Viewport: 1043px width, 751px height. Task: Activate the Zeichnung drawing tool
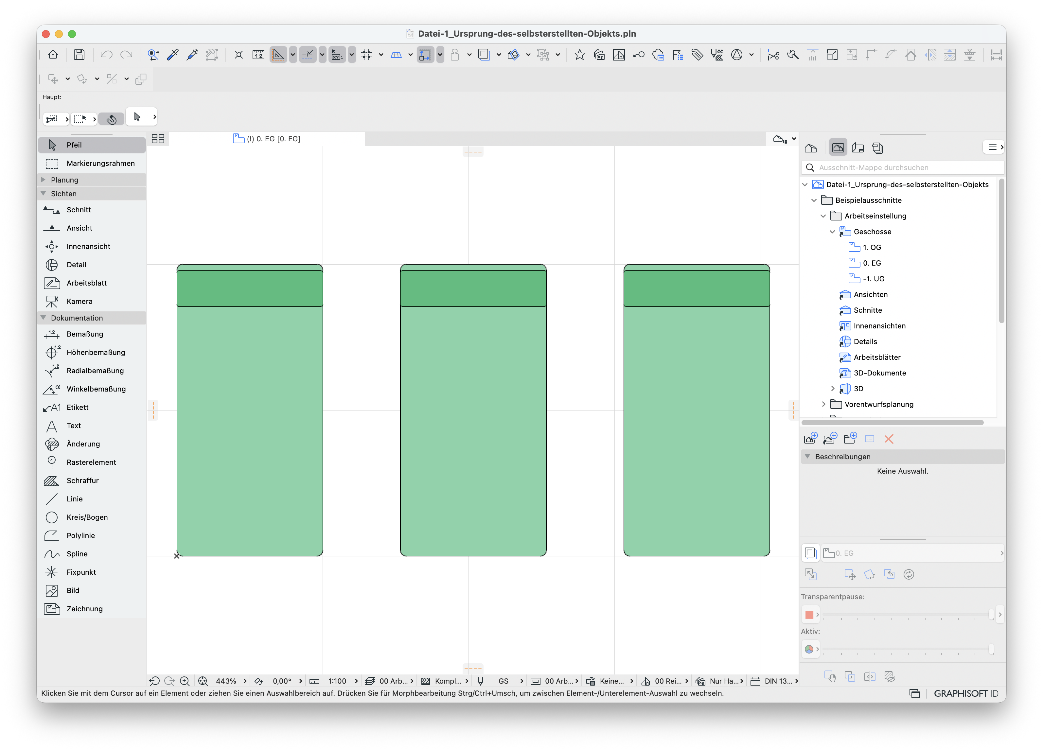[92, 609]
